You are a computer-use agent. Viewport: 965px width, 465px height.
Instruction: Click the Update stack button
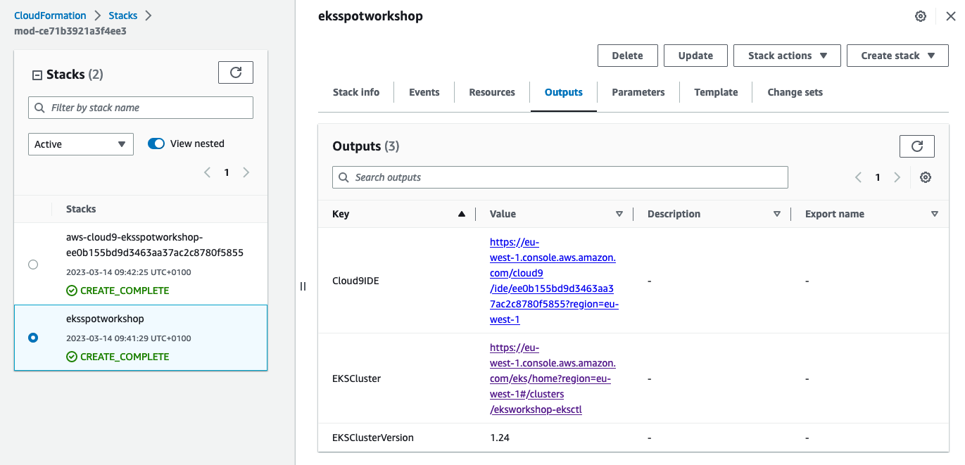(x=695, y=56)
